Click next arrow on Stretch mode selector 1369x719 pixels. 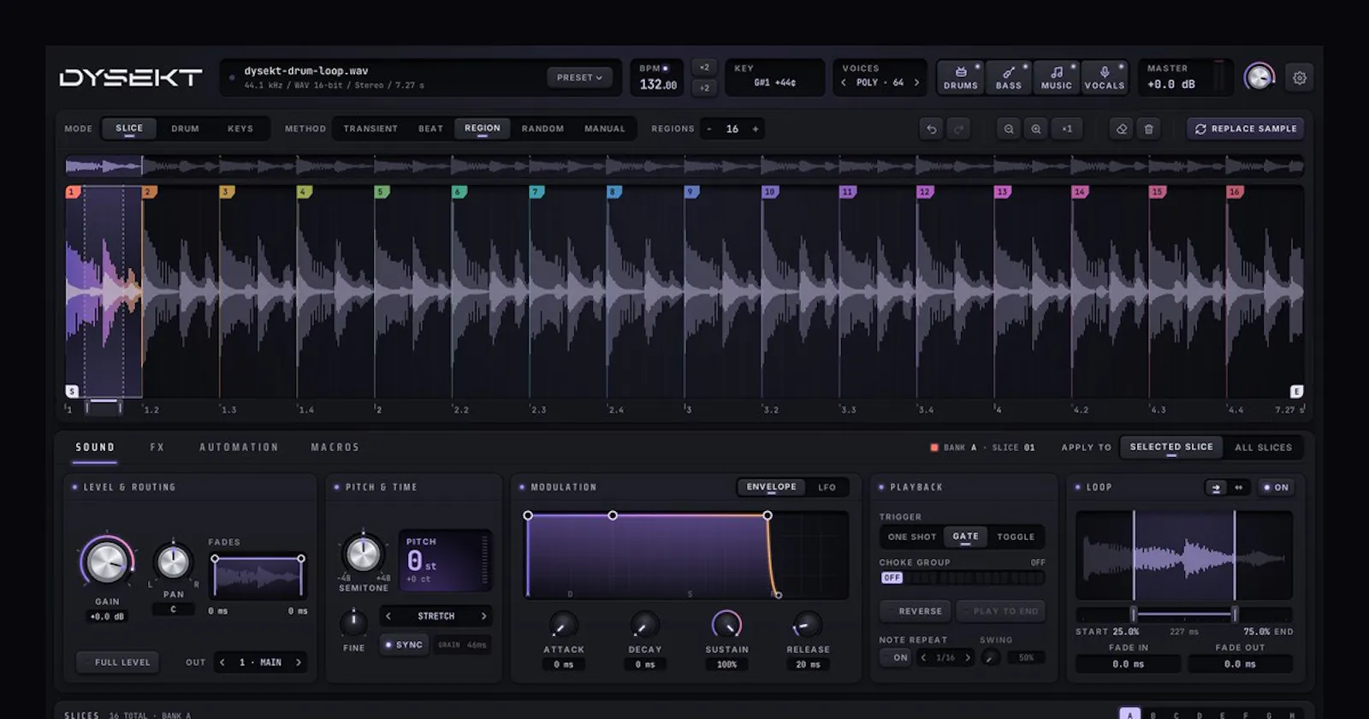tap(483, 616)
